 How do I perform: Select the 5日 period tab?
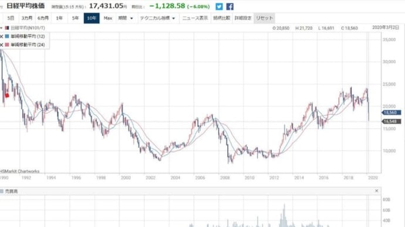click(x=11, y=18)
